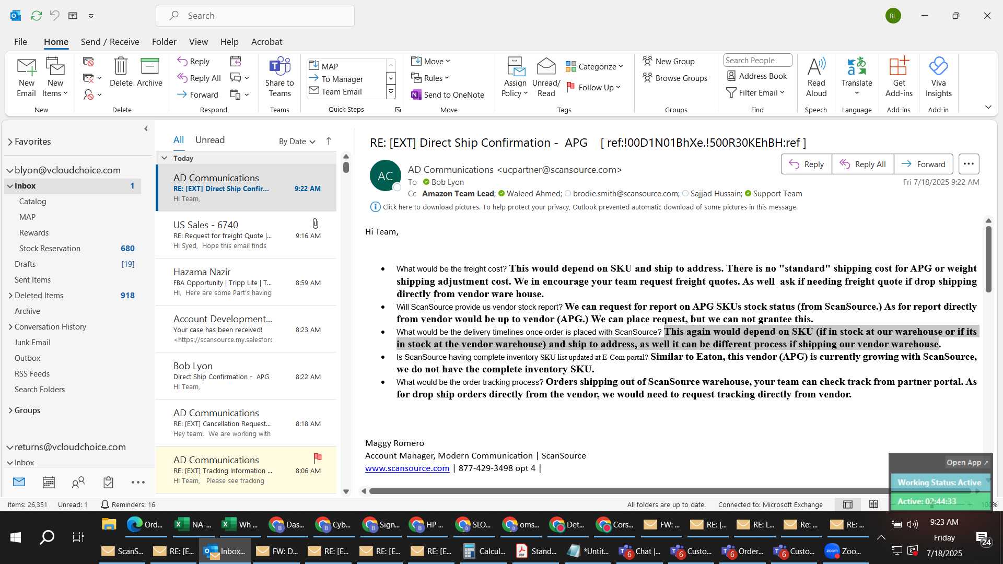This screenshot has height=564, width=1003.
Task: Open the New Items dropdown
Action: (55, 77)
